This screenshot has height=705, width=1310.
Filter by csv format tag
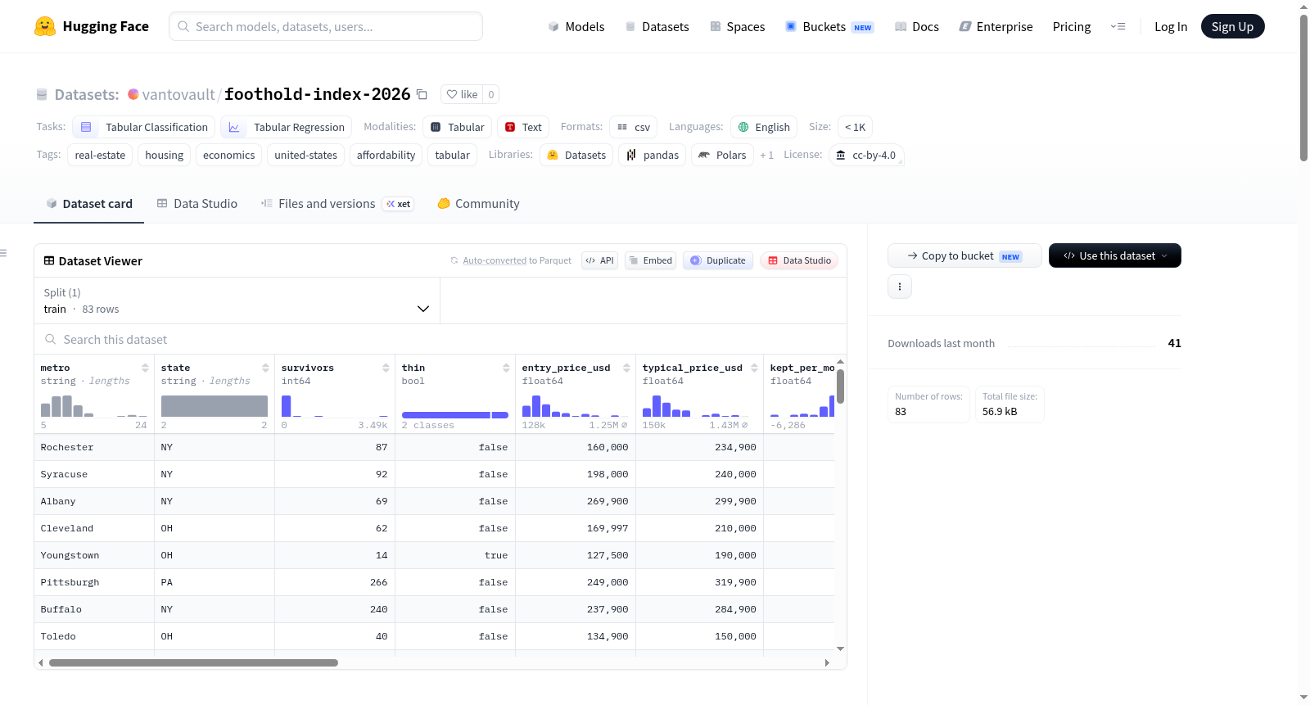coord(634,127)
